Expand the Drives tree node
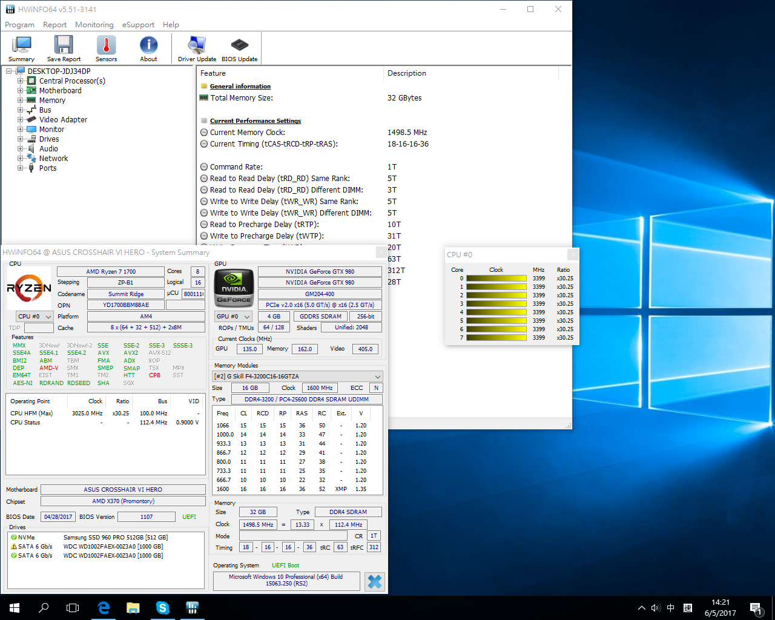This screenshot has width=775, height=620. click(x=20, y=139)
